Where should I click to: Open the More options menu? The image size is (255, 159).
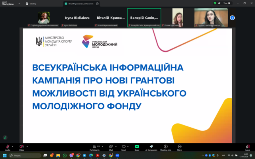(x=179, y=147)
